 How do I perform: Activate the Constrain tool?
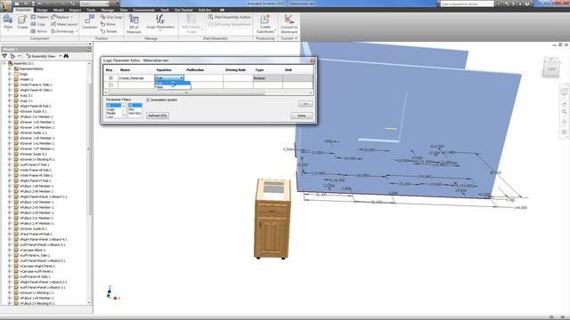click(89, 22)
